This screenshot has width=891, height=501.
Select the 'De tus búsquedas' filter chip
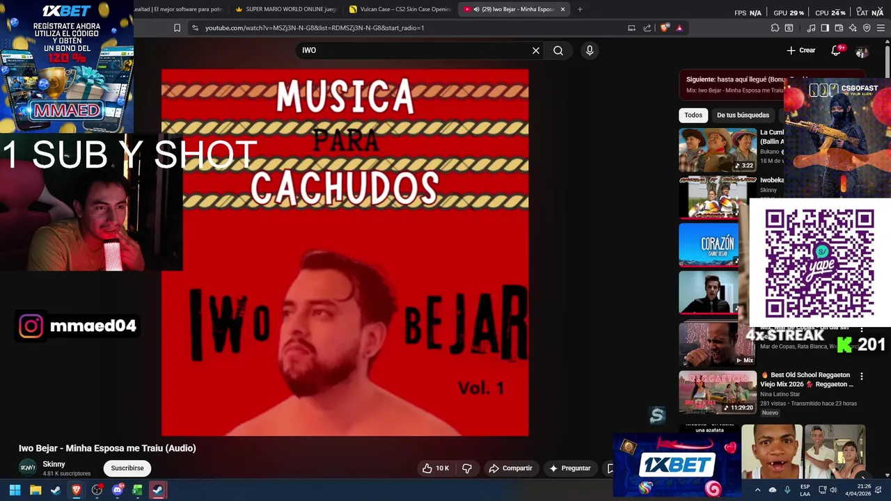coord(743,115)
